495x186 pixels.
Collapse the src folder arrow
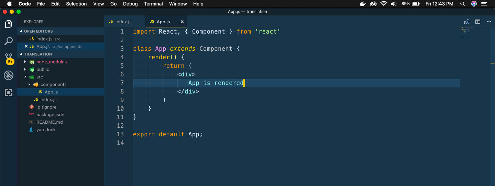click(x=25, y=77)
